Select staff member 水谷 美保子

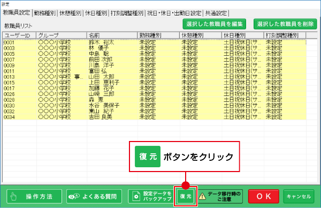coord(155,106)
